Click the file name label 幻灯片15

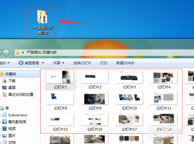click(x=60, y=129)
